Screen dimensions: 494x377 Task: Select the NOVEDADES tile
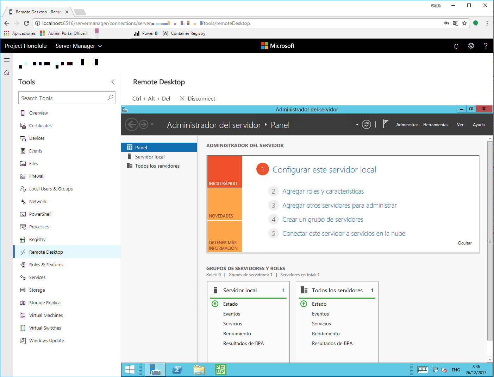click(x=225, y=204)
